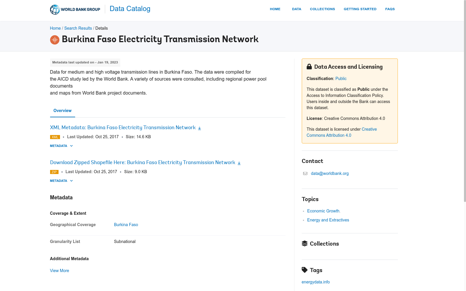Click the orange dataset icon beside the title
This screenshot has height=291, width=466.
point(55,40)
